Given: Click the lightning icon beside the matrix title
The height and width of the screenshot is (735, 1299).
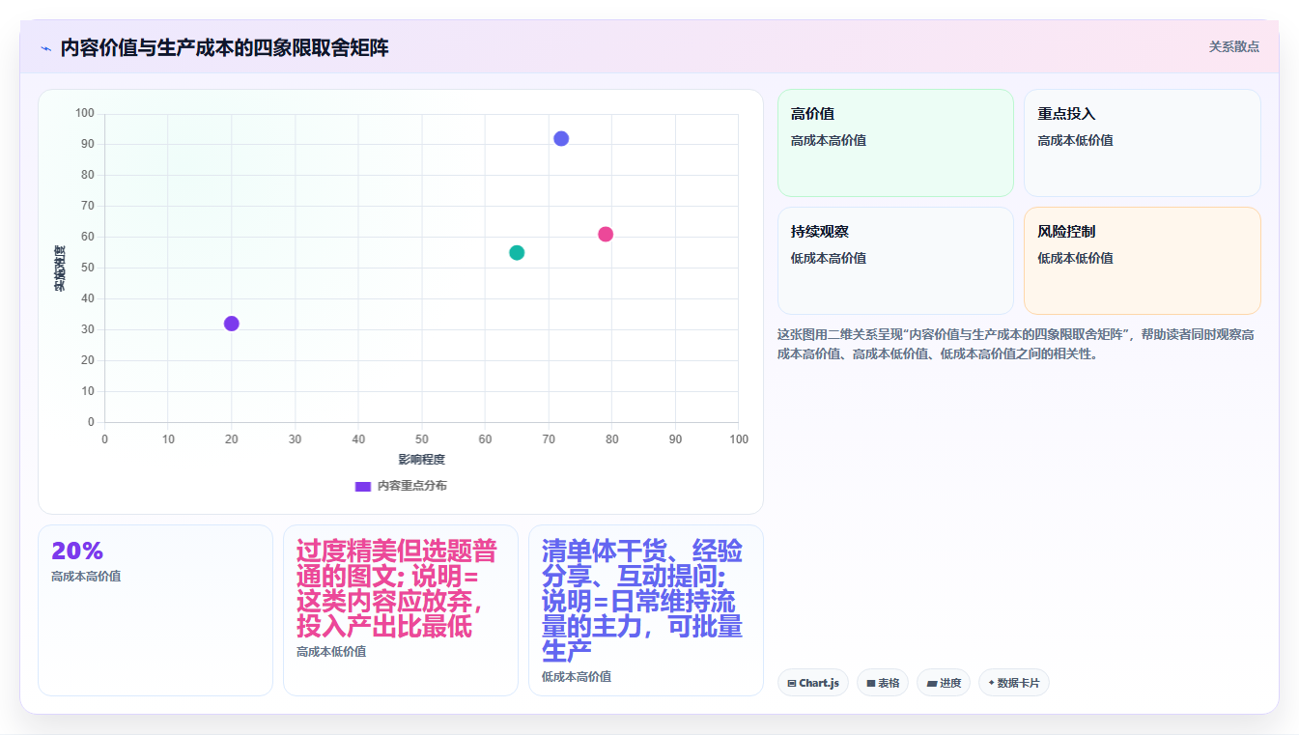Looking at the screenshot, I should click(45, 48).
